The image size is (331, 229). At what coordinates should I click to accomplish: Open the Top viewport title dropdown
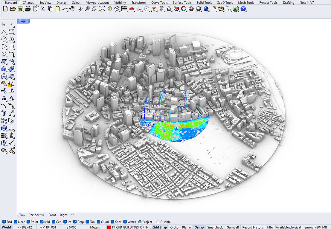tap(27, 21)
